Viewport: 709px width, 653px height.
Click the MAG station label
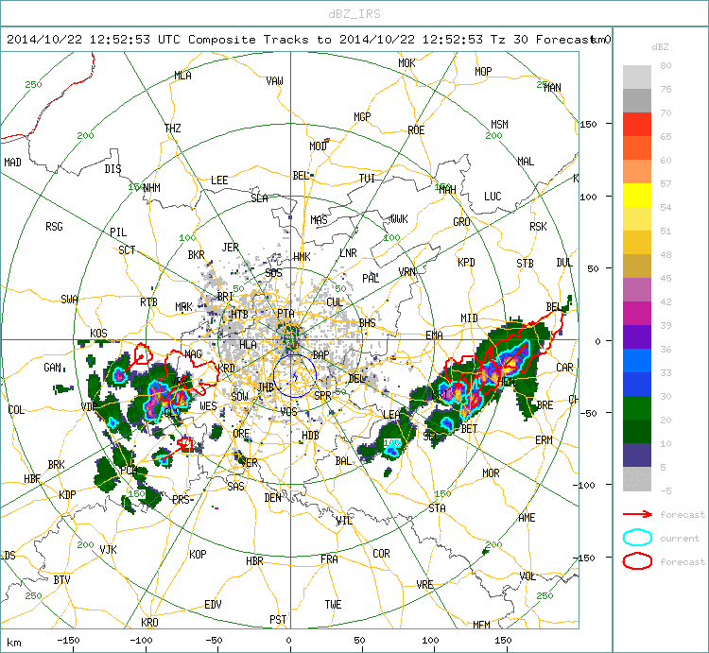[x=193, y=353]
